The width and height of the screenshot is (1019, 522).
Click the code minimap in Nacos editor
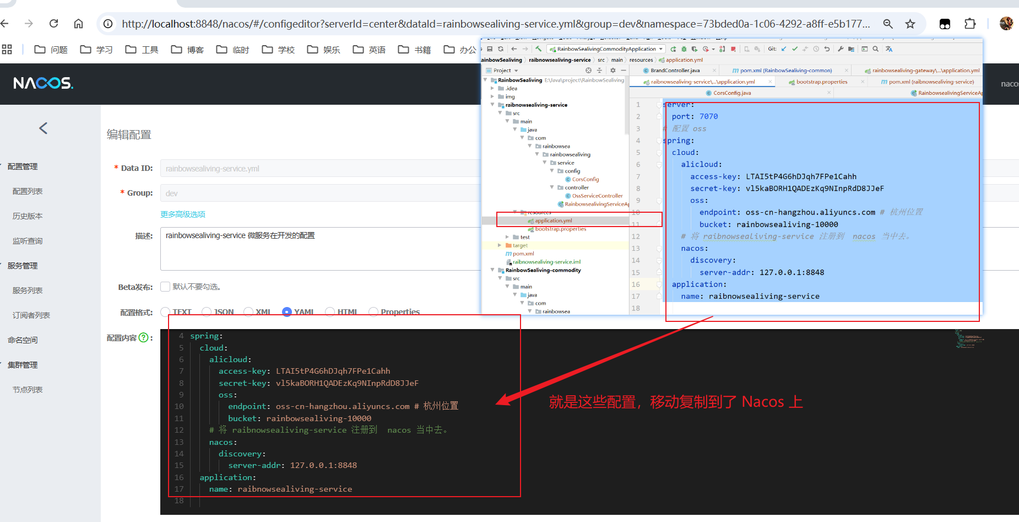coord(969,339)
